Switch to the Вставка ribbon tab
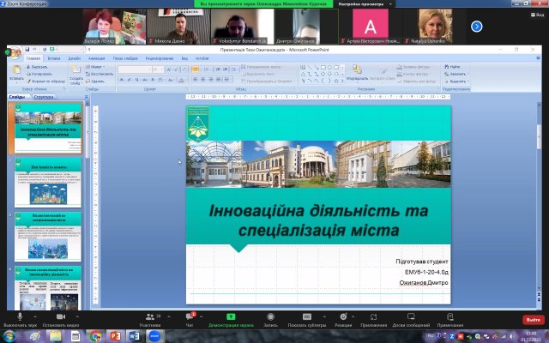Screen dimensions: 549x343 (53, 58)
